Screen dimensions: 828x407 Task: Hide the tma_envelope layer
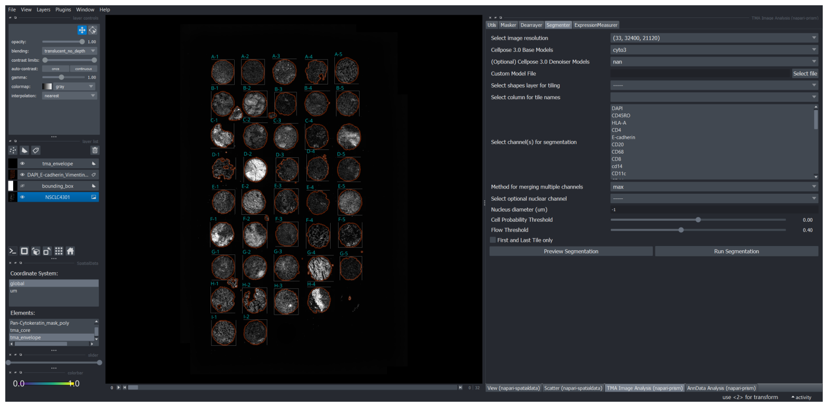(x=22, y=164)
